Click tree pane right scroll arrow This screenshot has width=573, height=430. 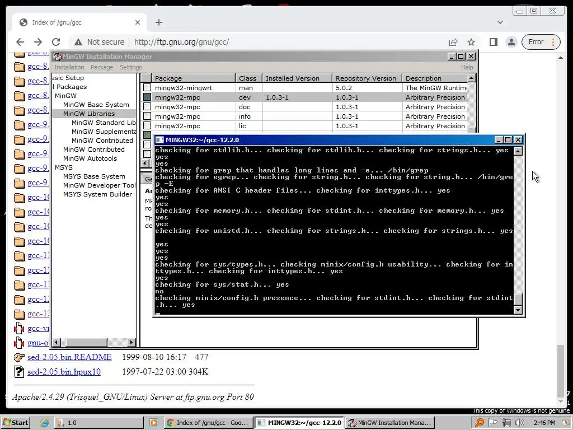(x=131, y=343)
